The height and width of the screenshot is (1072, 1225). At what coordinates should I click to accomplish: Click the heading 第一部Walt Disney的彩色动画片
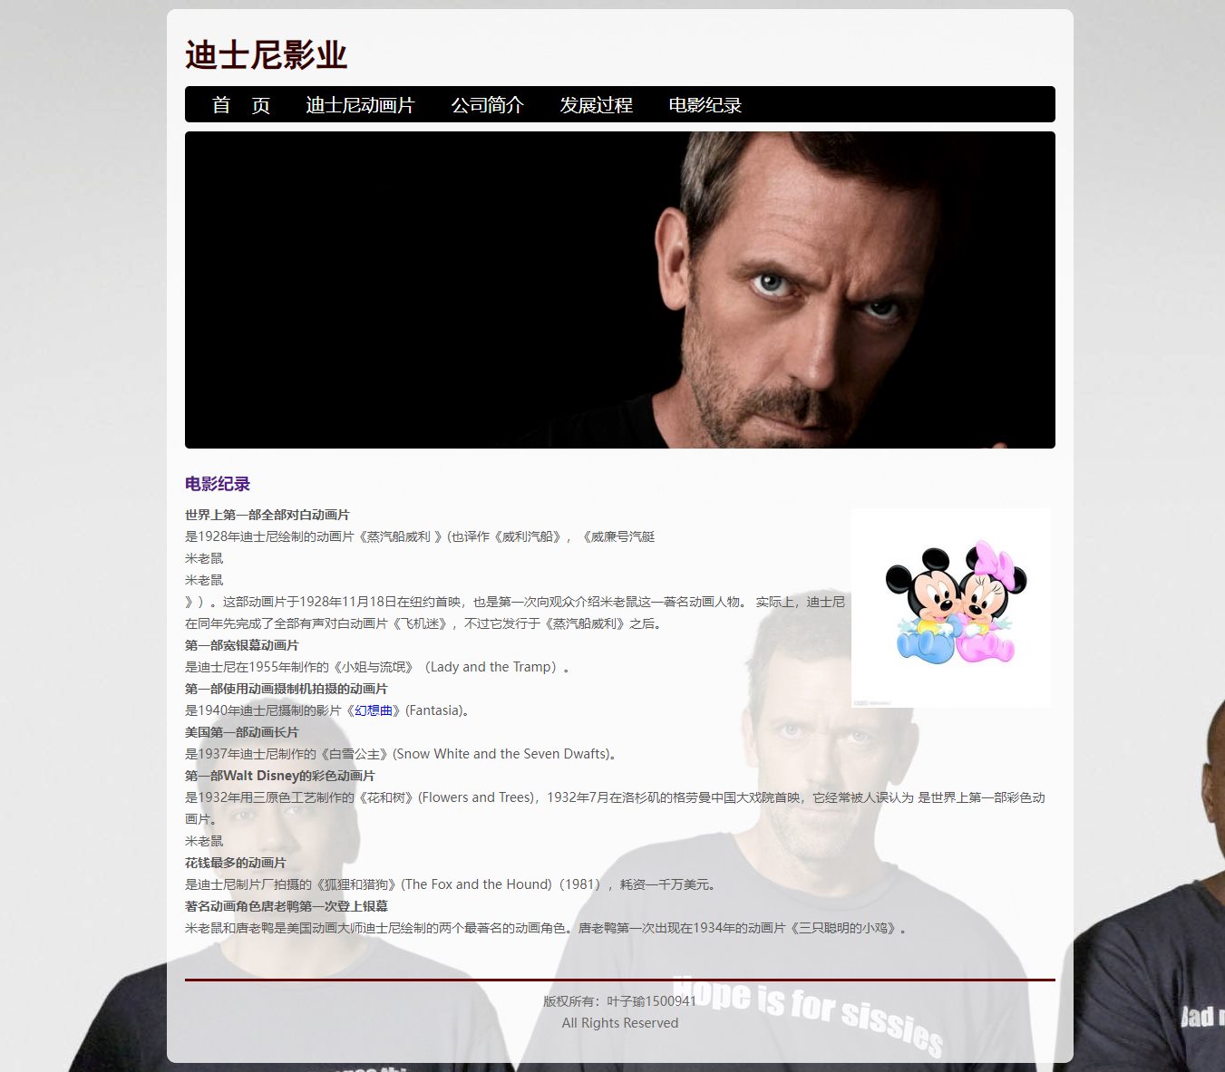pyautogui.click(x=280, y=776)
